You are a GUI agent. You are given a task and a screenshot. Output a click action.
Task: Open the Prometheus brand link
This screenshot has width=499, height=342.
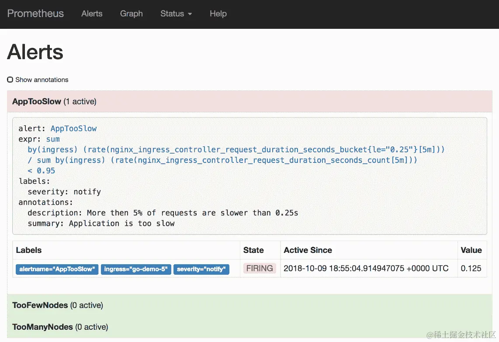pyautogui.click(x=35, y=14)
